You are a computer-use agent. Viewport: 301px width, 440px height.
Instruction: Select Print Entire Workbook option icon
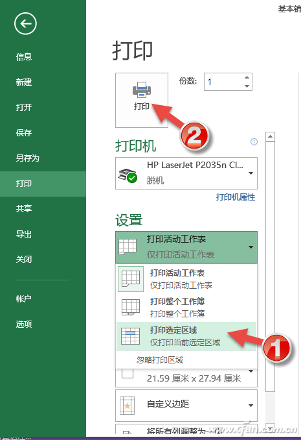coord(131,307)
